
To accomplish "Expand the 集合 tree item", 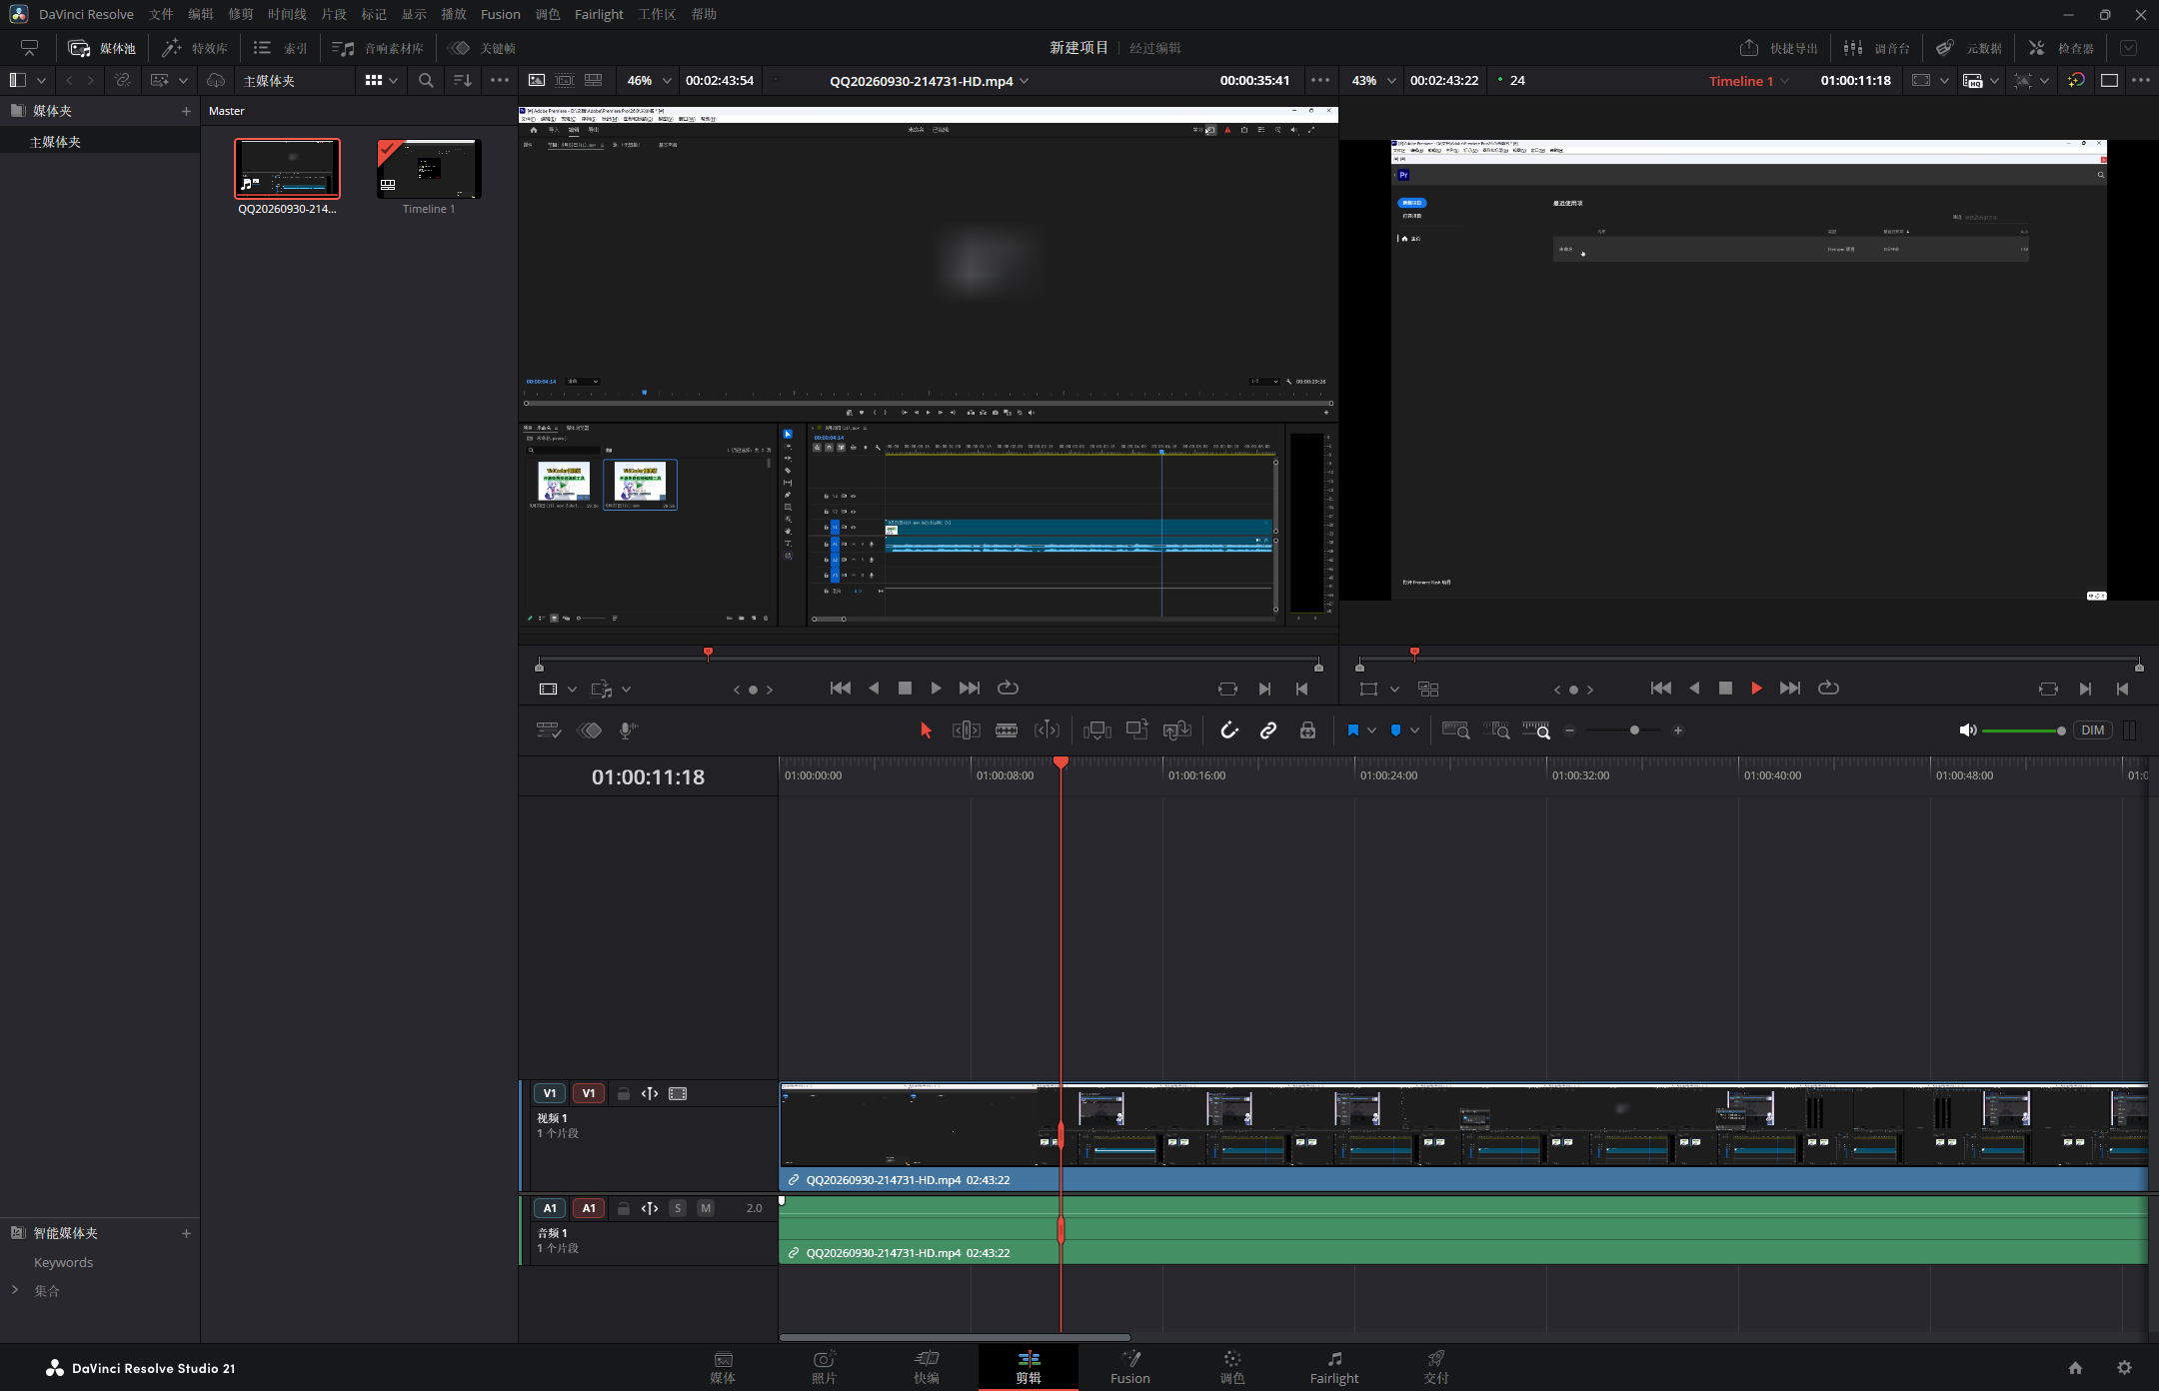I will click(x=15, y=1290).
